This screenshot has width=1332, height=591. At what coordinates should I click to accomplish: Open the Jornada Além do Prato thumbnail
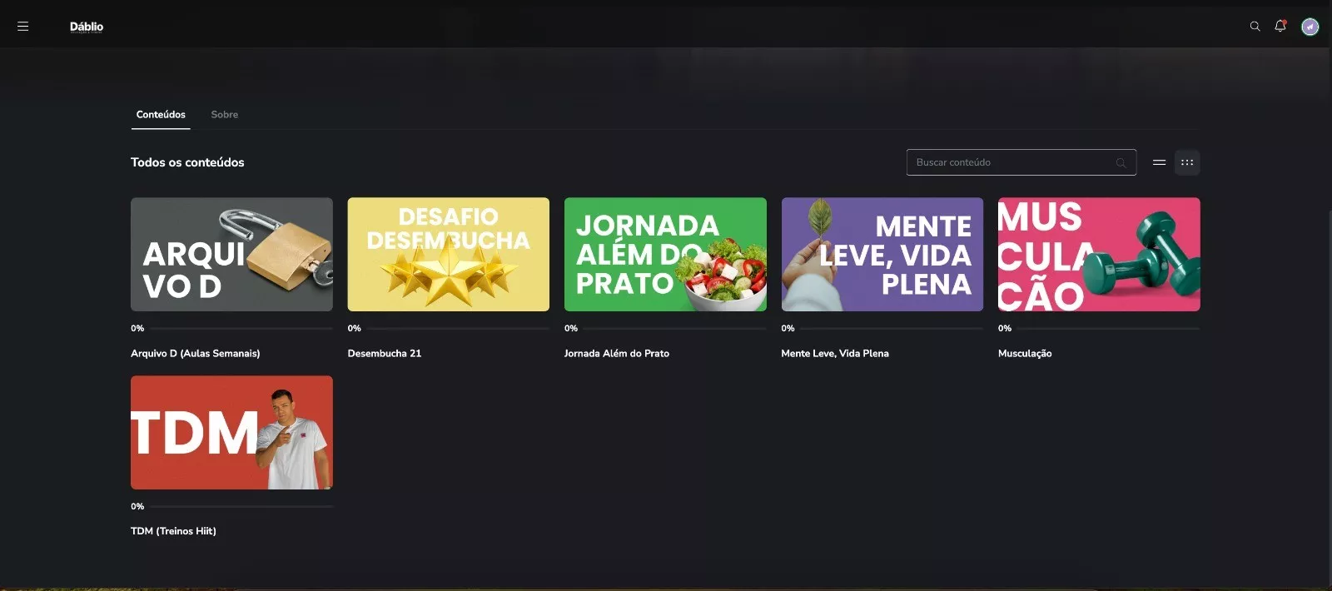tap(665, 254)
